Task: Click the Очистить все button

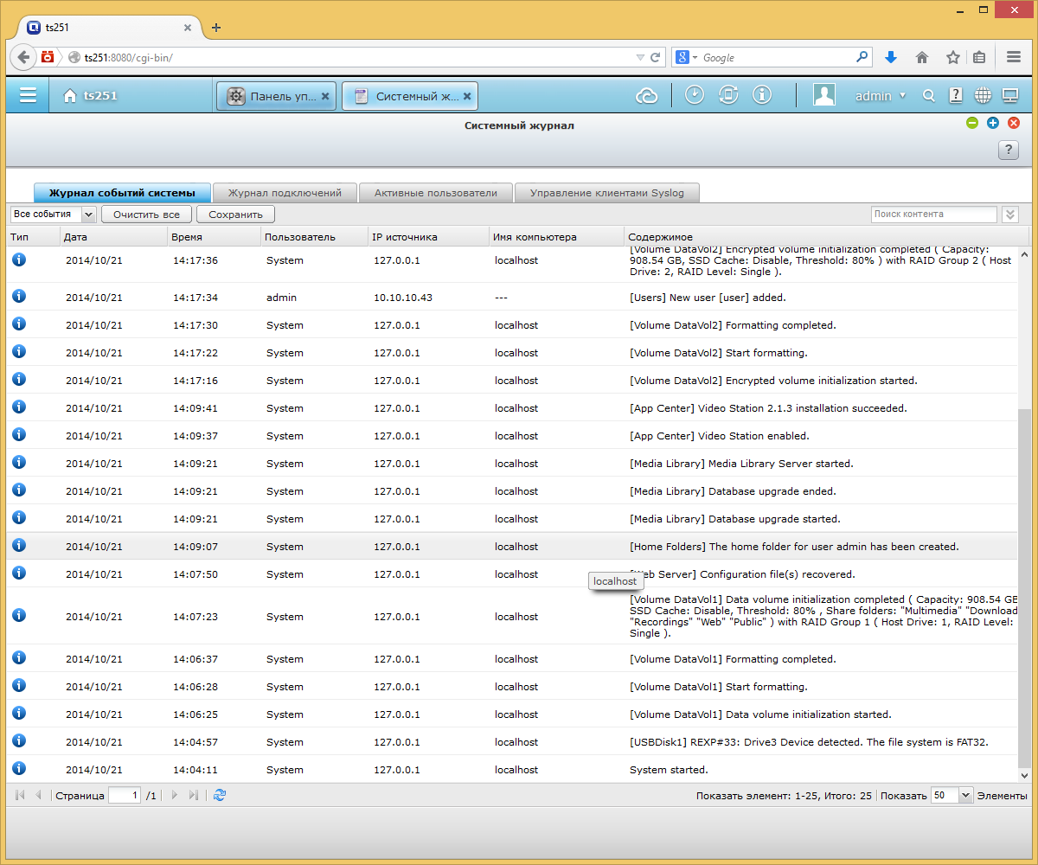Action: click(146, 214)
